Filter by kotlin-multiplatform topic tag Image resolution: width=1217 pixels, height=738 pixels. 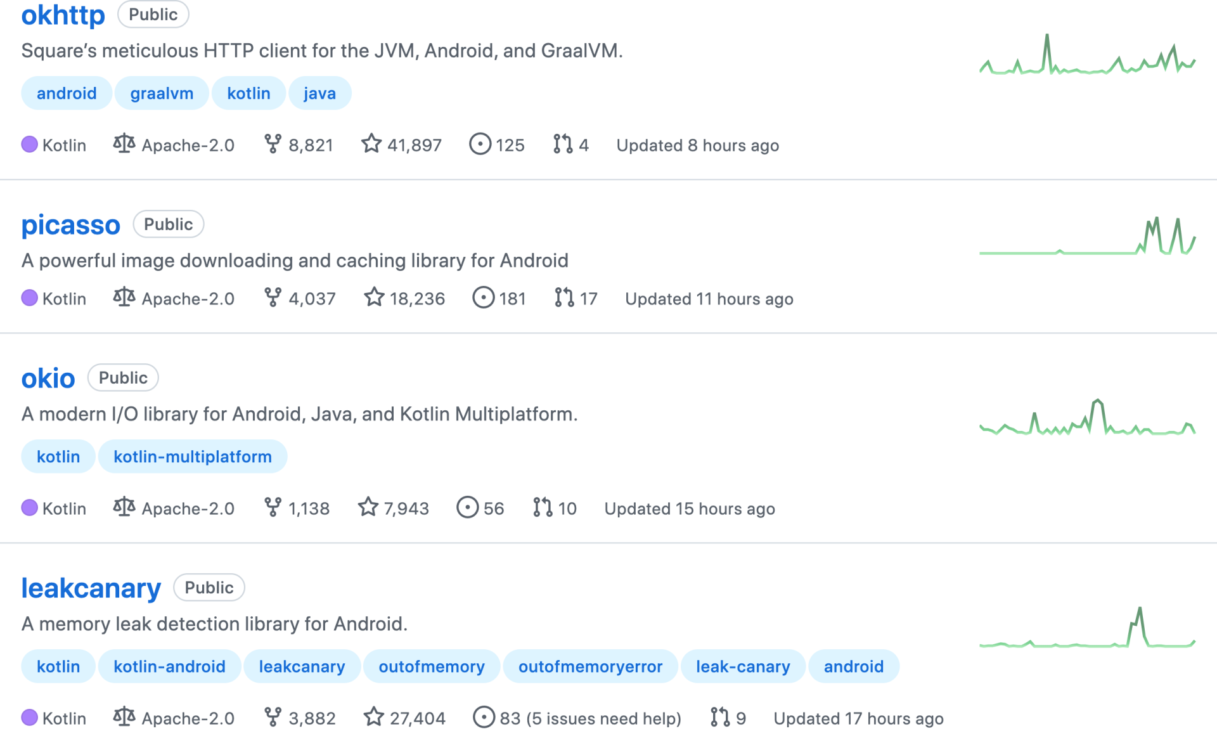(192, 456)
